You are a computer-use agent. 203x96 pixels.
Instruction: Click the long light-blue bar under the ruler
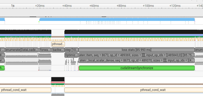click(x=117, y=19)
